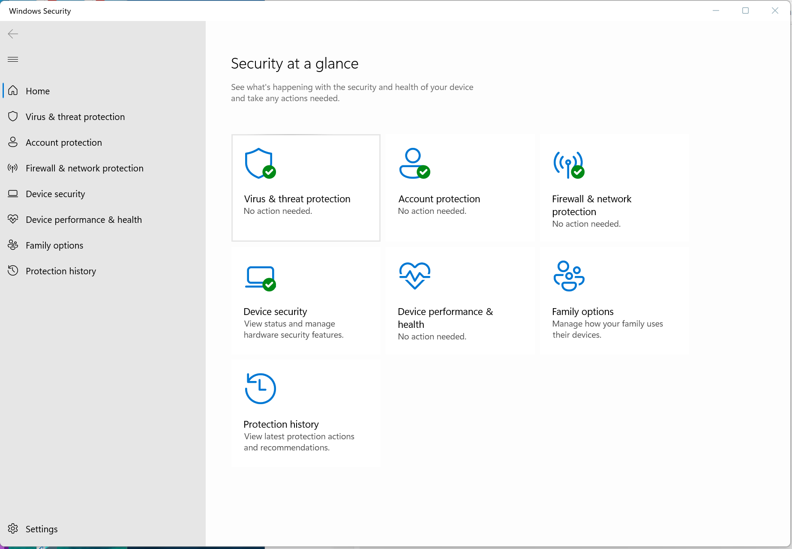Click the person icon on Account protection tile

coord(414,163)
